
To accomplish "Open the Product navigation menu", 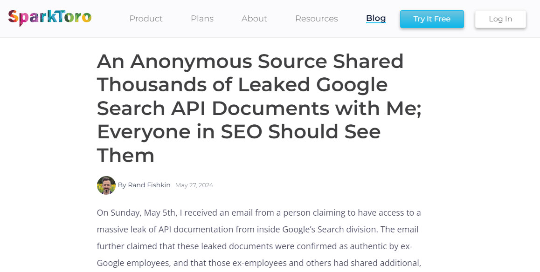I will [146, 19].
